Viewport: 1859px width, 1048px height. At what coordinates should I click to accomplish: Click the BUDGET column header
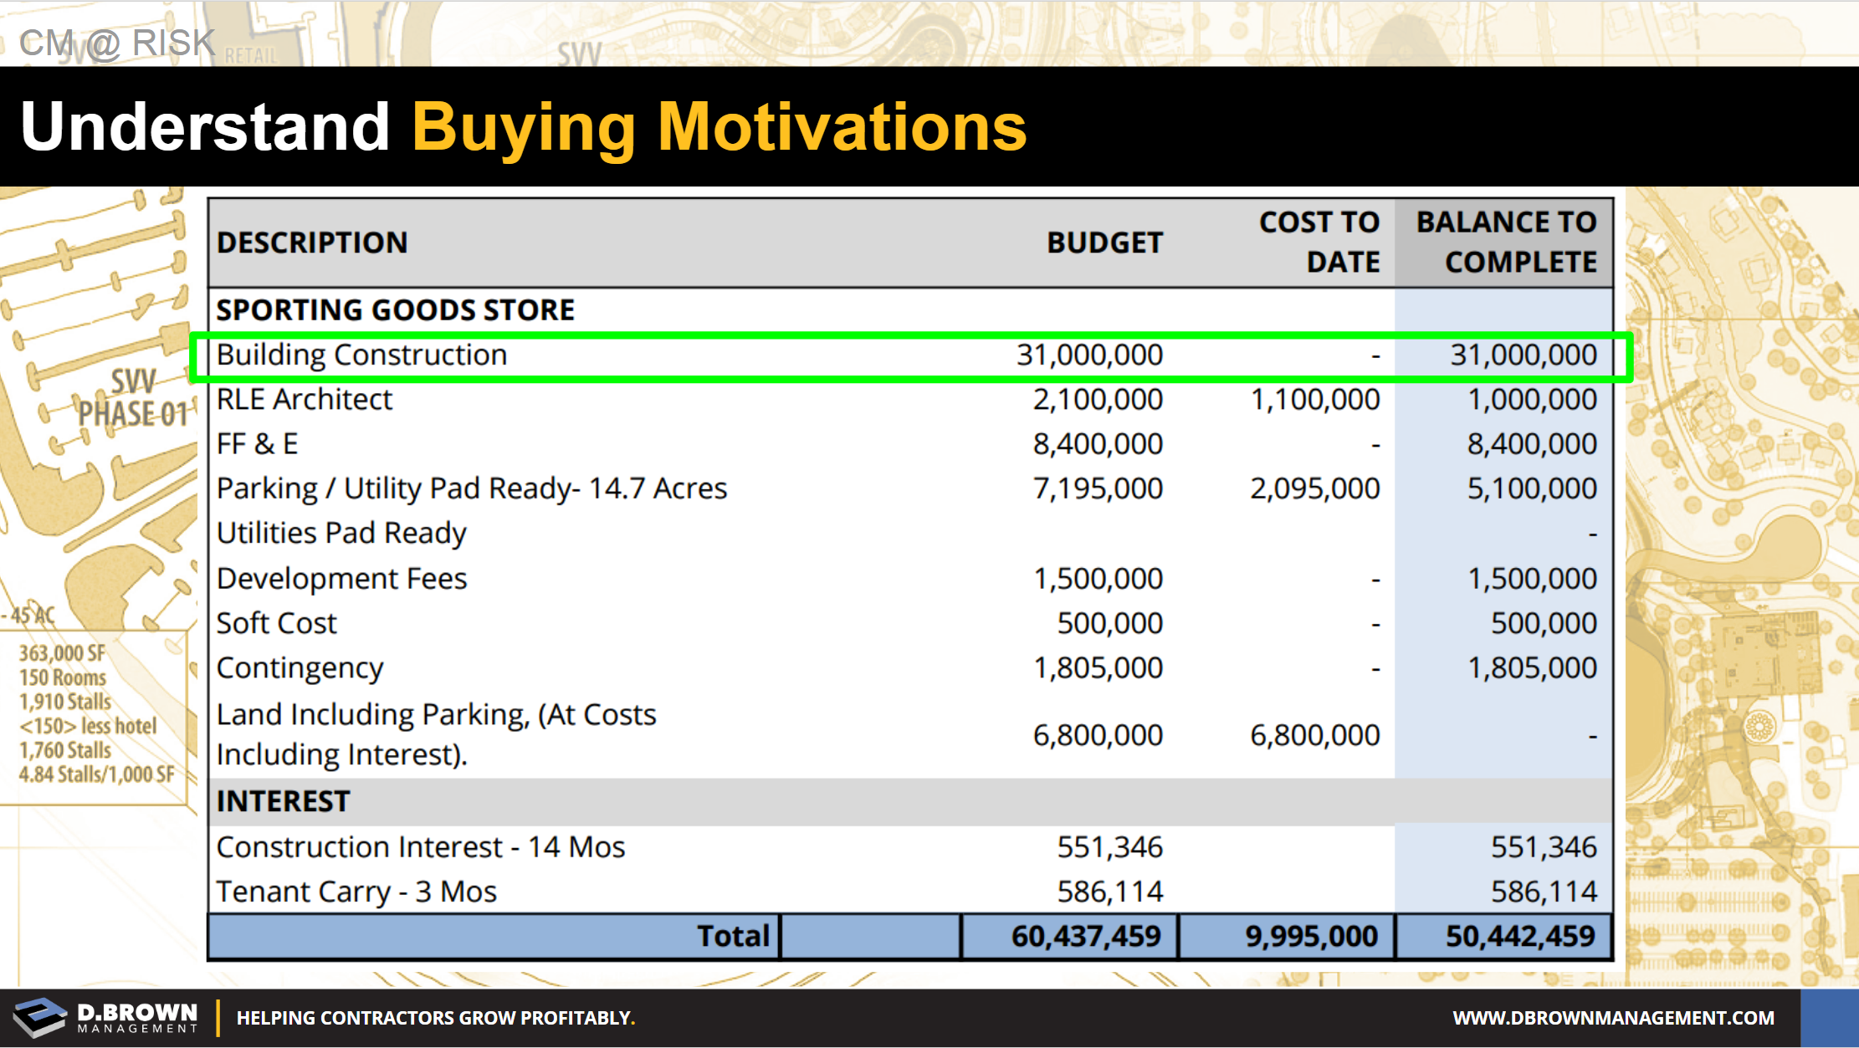pos(1104,243)
